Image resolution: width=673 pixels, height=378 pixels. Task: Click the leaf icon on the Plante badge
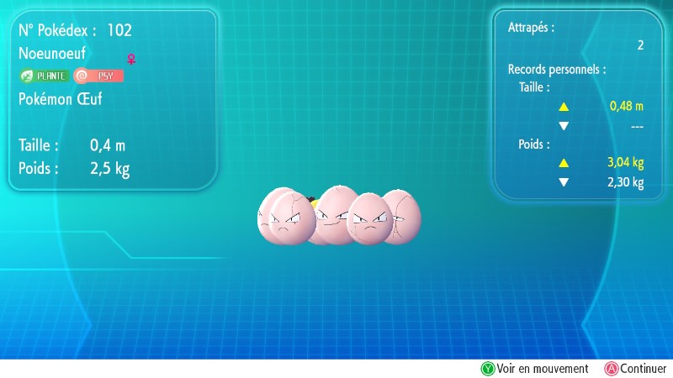[x=27, y=76]
